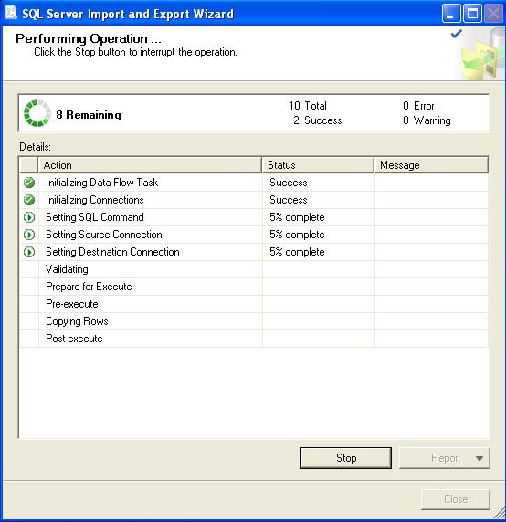Click the disabled Close button
The image size is (506, 522).
click(x=456, y=499)
